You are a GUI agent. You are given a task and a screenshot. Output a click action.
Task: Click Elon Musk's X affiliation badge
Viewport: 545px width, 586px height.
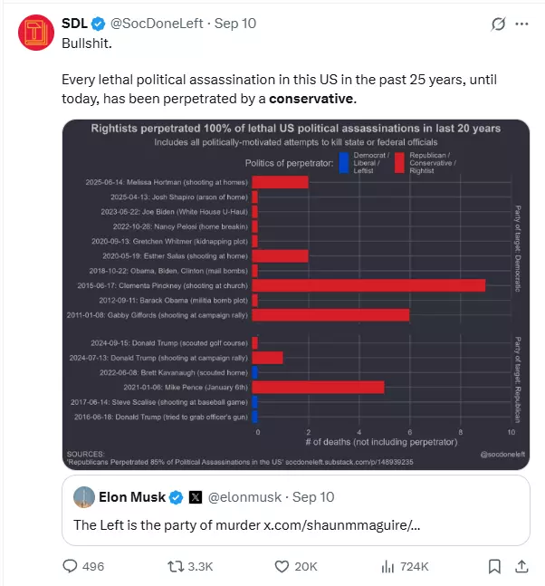coord(196,497)
